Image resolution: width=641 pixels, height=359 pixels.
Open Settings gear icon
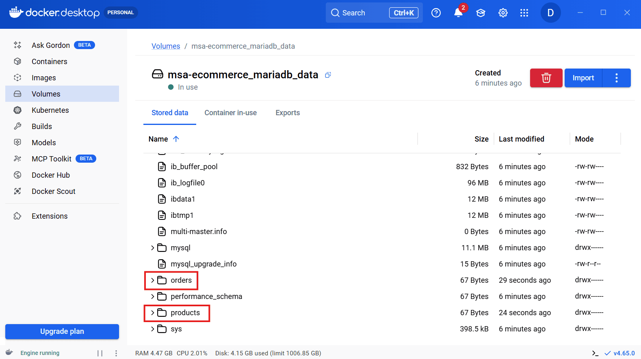click(503, 13)
